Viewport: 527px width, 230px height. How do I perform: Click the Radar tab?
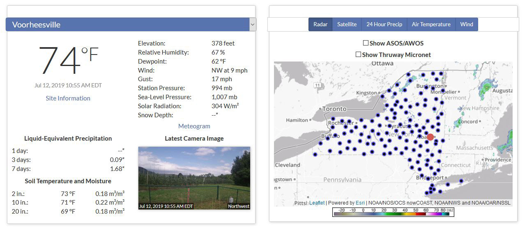pos(320,24)
